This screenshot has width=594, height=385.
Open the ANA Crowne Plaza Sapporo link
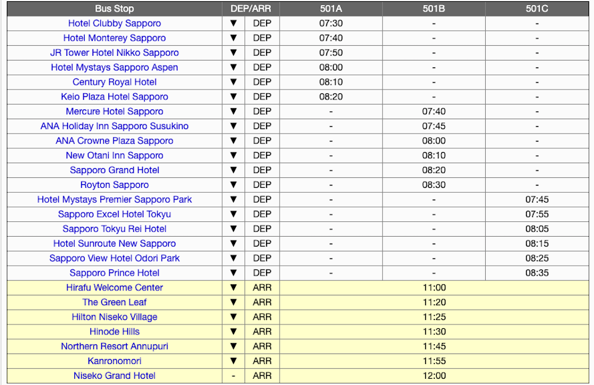(x=114, y=141)
